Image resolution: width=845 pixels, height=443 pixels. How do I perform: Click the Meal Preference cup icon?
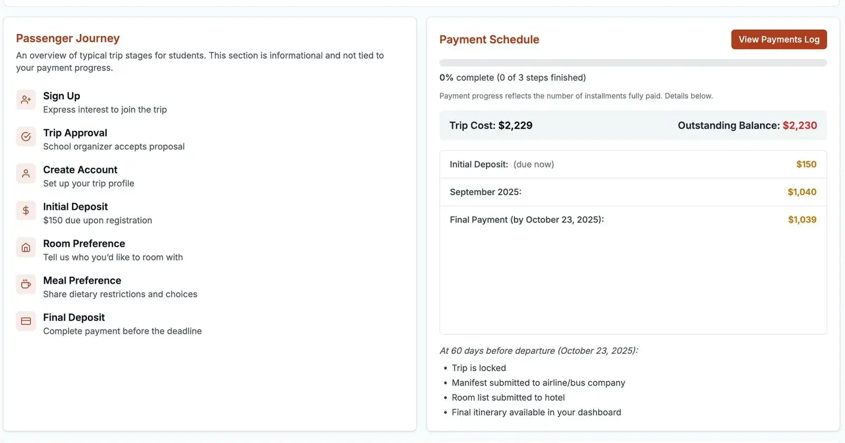[26, 284]
